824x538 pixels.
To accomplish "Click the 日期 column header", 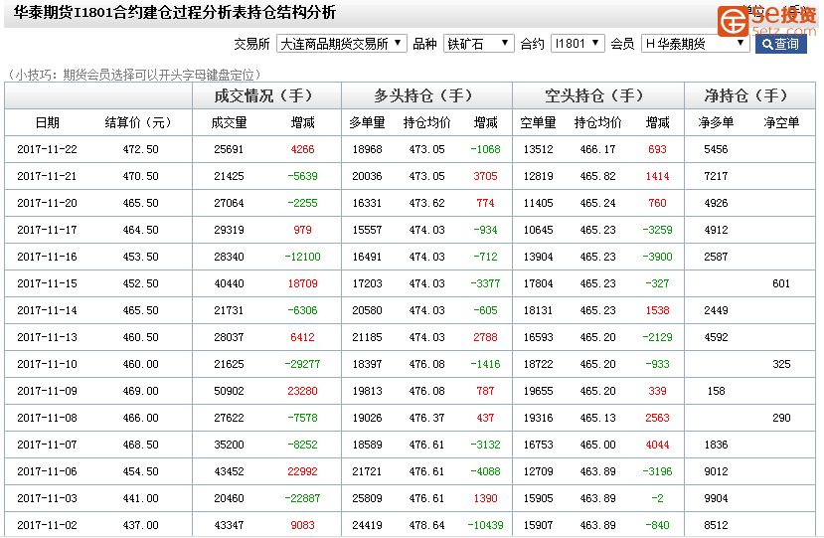I will coord(48,122).
